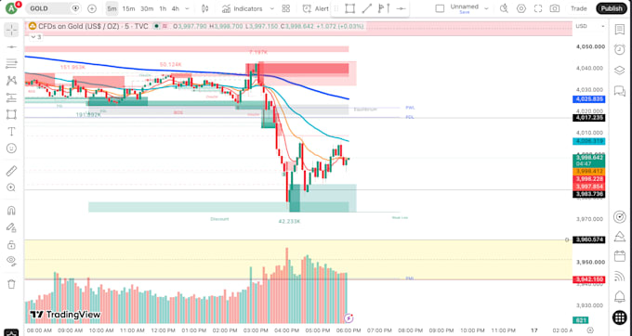The height and width of the screenshot is (336, 632).
Task: Click the 4,017.235 black price label
Action: [x=589, y=118]
